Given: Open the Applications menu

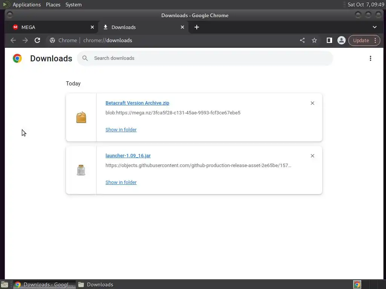Looking at the screenshot, I should [27, 5].
